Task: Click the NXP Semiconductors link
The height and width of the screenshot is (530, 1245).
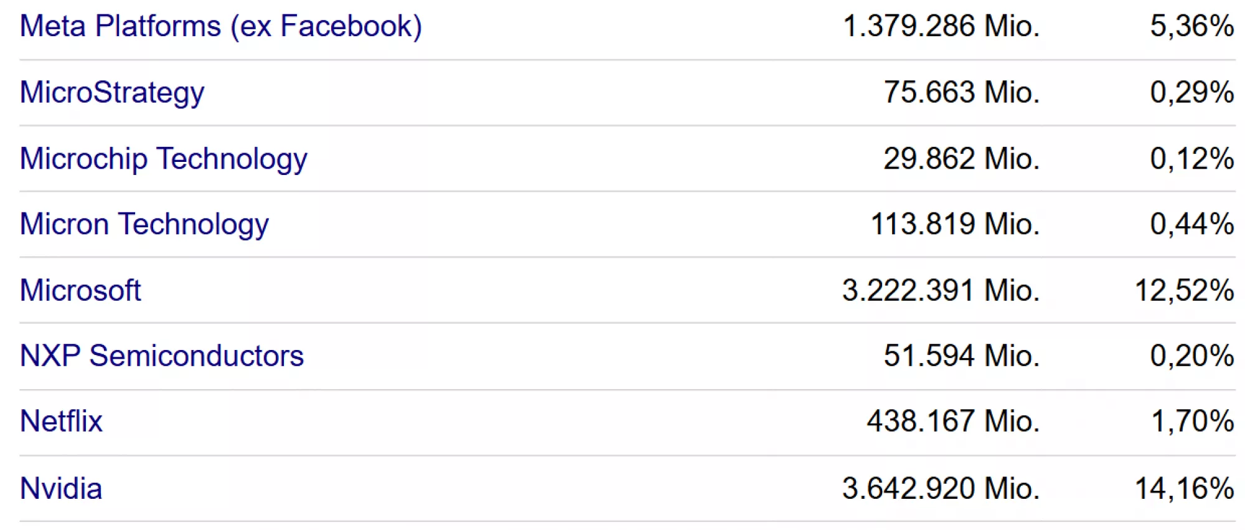Action: tap(161, 356)
